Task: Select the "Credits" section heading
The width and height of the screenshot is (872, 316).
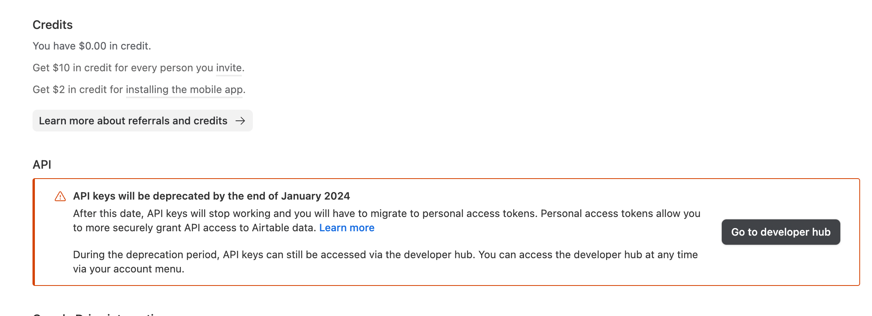Action: (x=53, y=25)
